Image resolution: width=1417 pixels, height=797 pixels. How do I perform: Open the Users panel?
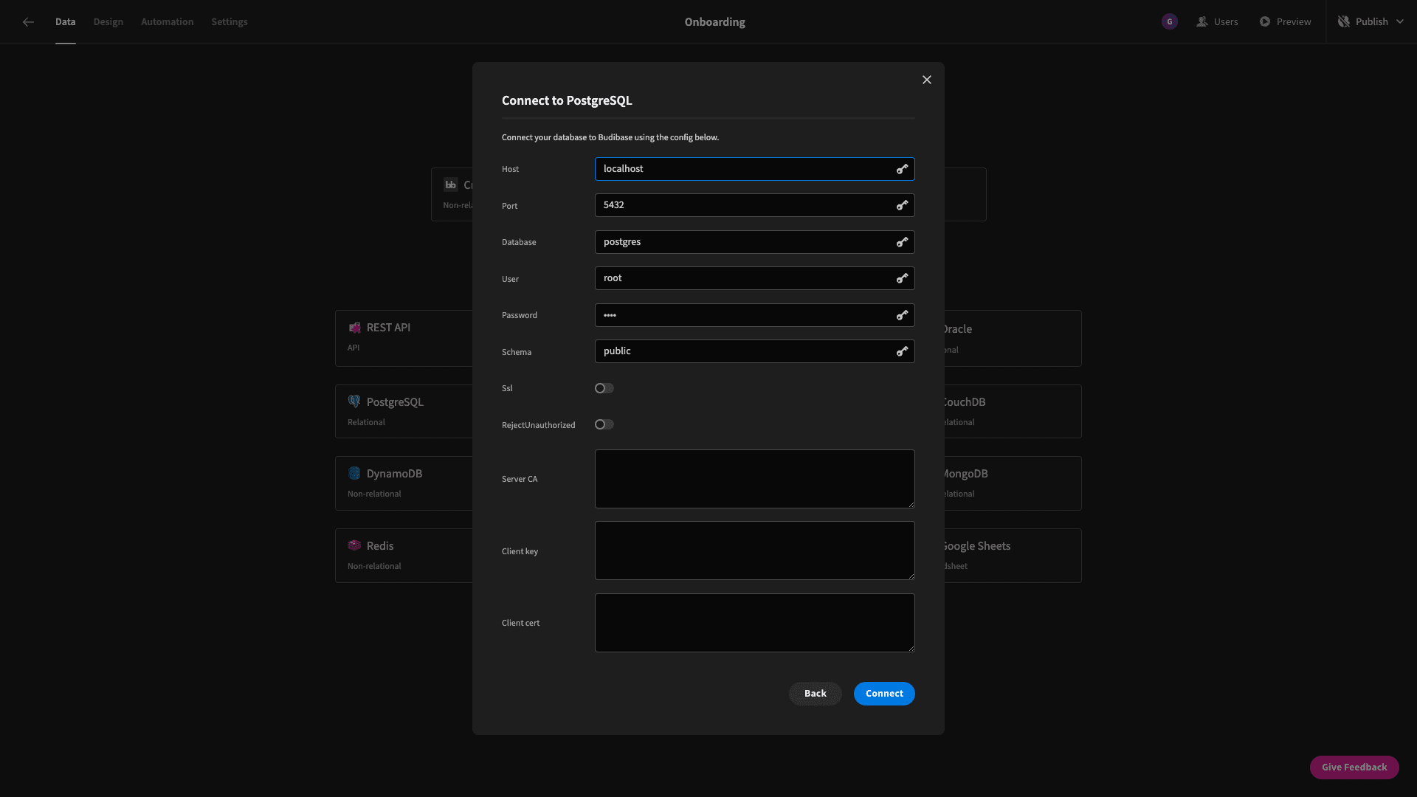[x=1218, y=22]
